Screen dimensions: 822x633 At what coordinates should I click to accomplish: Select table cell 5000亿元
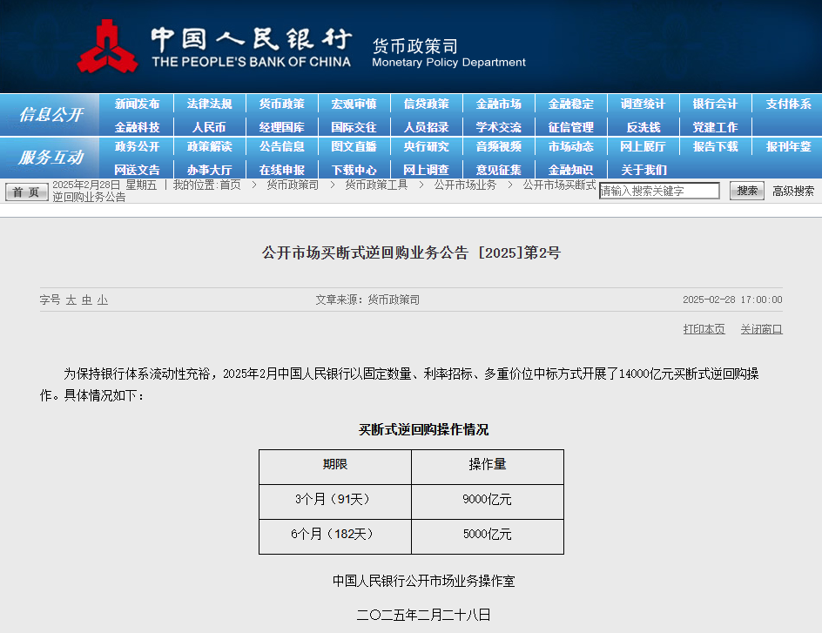point(488,536)
